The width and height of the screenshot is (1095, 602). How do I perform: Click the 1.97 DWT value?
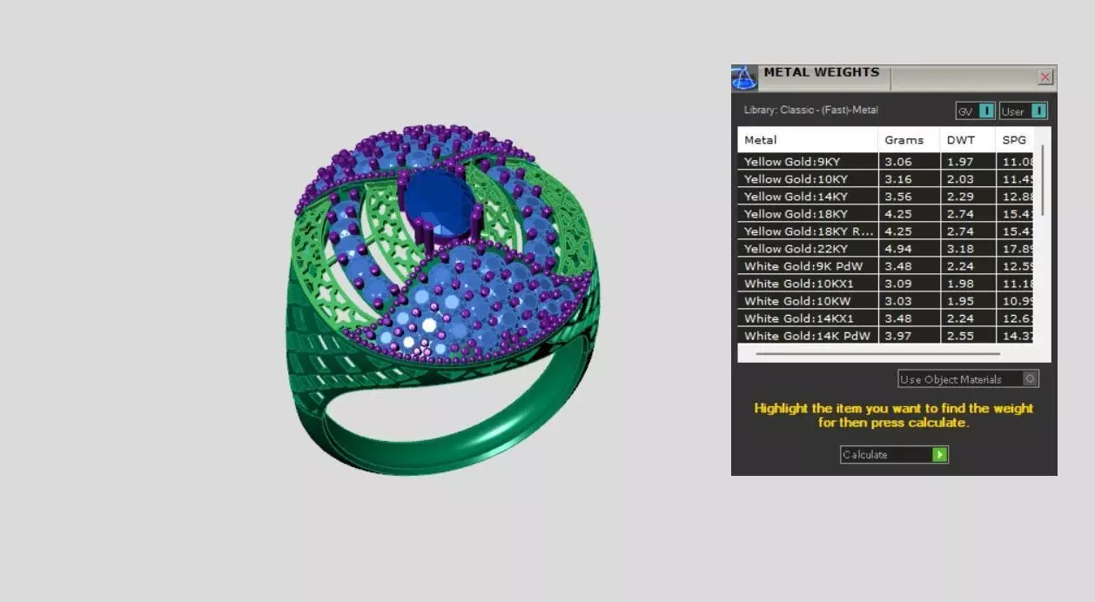coord(959,162)
